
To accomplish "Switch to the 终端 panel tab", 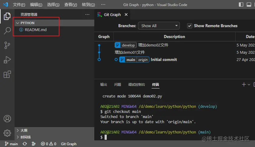I will pos(156,85).
